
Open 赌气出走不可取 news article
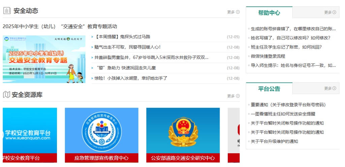point(128,47)
